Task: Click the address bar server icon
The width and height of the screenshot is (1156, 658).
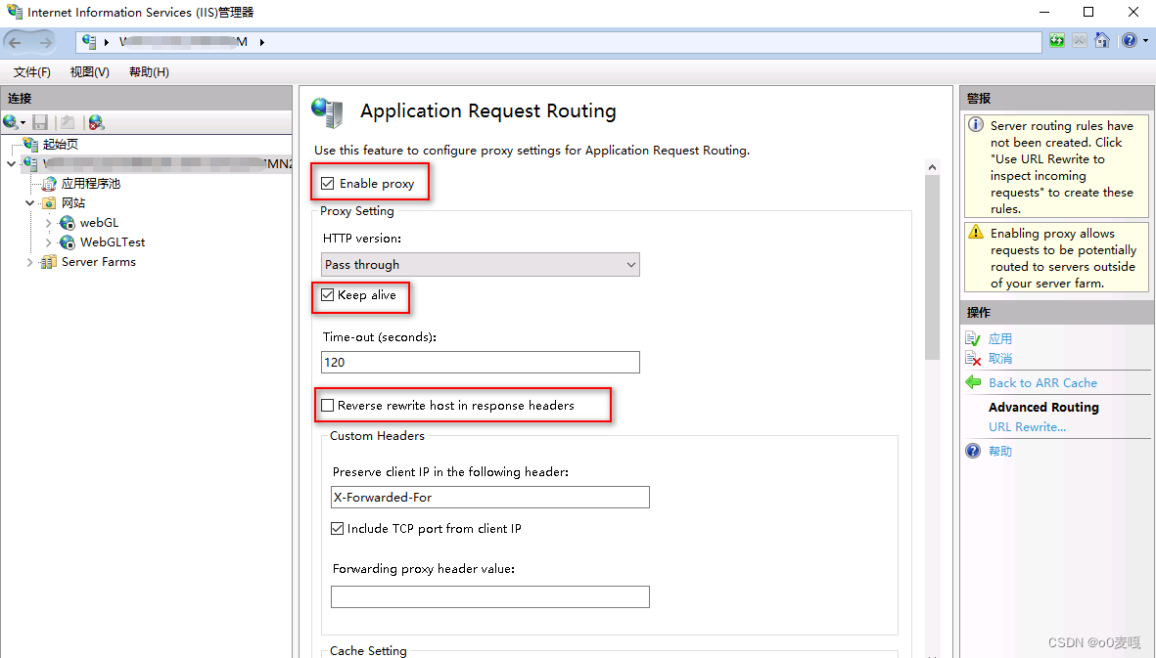Action: (89, 42)
